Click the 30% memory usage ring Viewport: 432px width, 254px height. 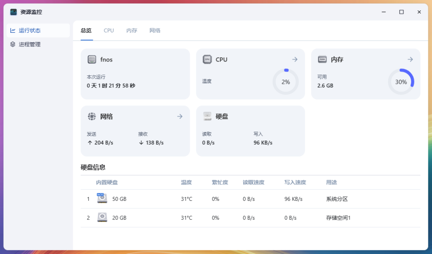point(401,82)
